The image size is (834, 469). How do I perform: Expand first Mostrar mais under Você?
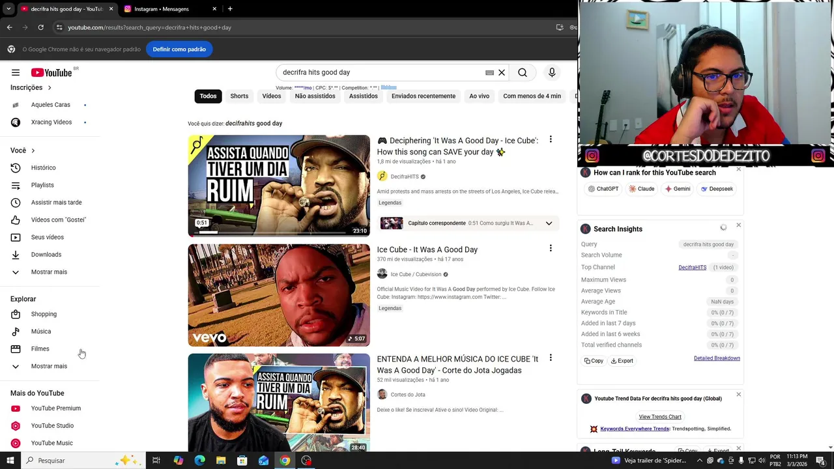(x=50, y=272)
